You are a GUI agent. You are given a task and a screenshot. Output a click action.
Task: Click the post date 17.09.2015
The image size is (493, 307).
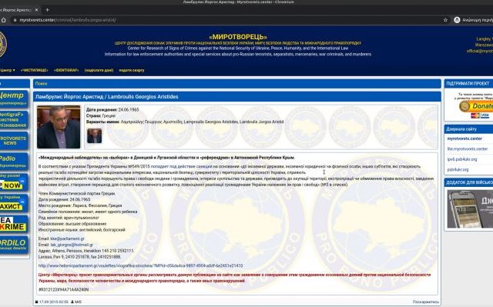coord(53,302)
